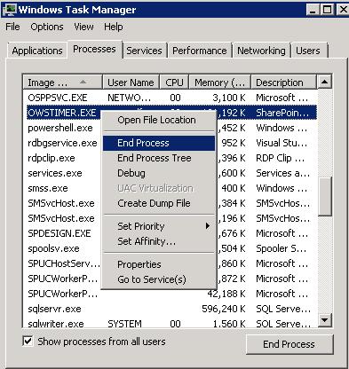Select the SPUCHostServ... process
This screenshot has height=369, width=349.
64,263
